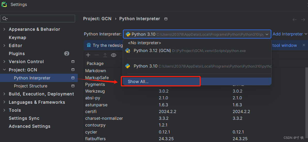Click the gift icon in the blue banner

pyautogui.click(x=89, y=45)
